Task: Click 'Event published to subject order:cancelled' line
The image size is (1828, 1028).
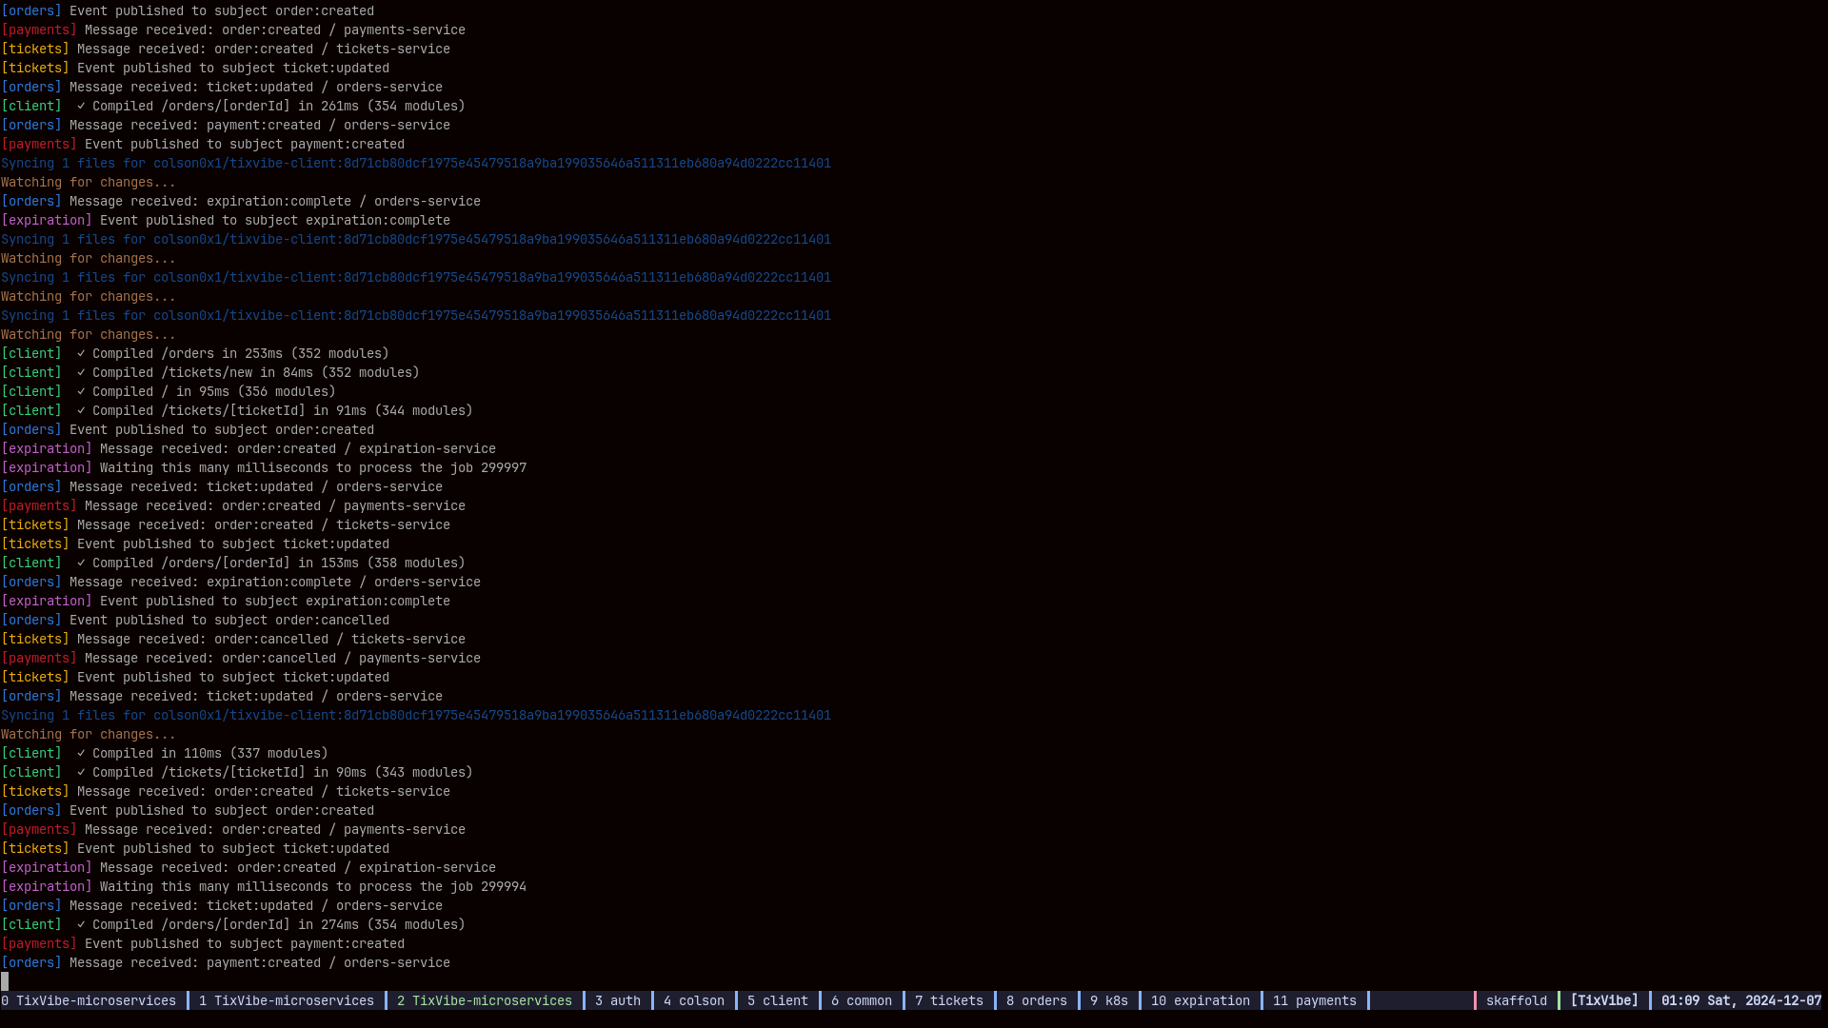Action: click(x=195, y=620)
